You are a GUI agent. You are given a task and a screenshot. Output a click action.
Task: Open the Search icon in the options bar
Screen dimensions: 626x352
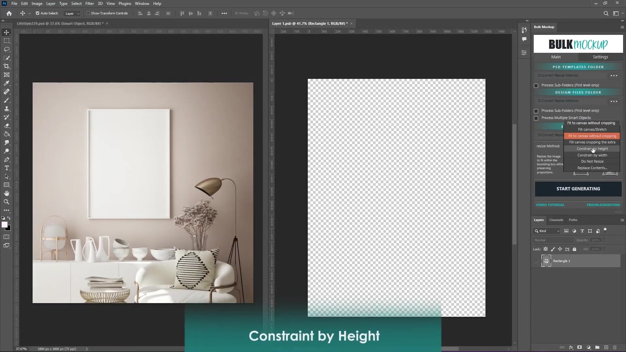606,13
